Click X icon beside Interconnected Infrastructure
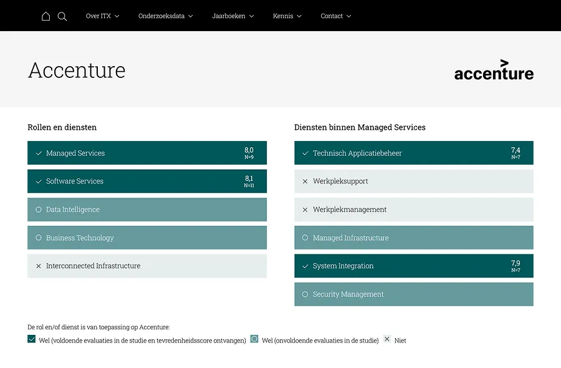 [39, 266]
